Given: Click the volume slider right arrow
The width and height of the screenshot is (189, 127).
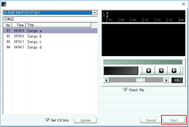Looking at the screenshot, I should tap(166, 80).
